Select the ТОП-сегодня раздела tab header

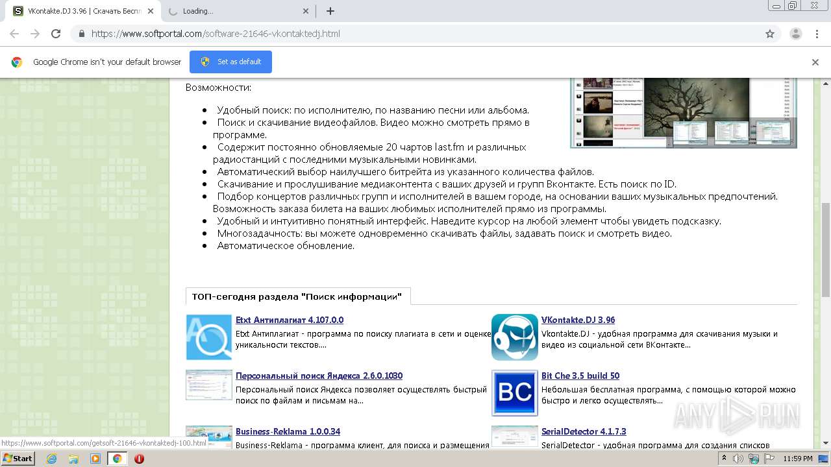click(x=297, y=296)
